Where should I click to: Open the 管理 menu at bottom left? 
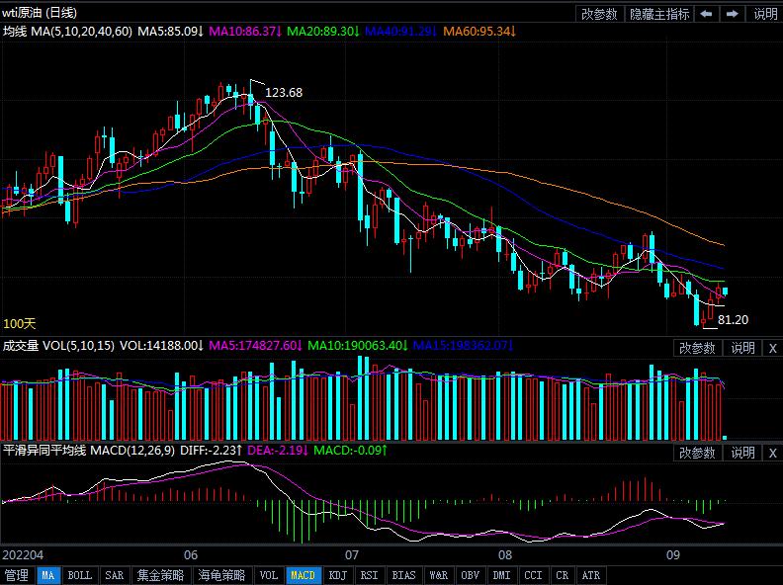click(x=17, y=575)
